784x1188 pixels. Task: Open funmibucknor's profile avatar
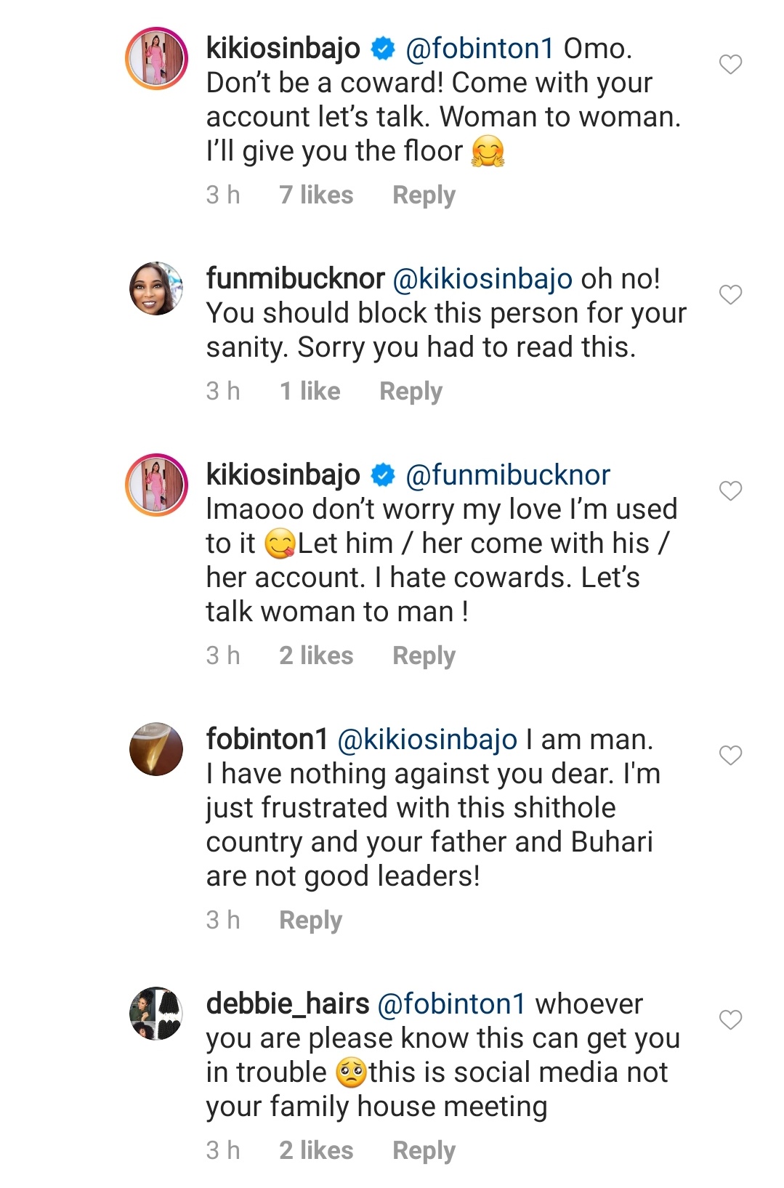pyautogui.click(x=156, y=288)
